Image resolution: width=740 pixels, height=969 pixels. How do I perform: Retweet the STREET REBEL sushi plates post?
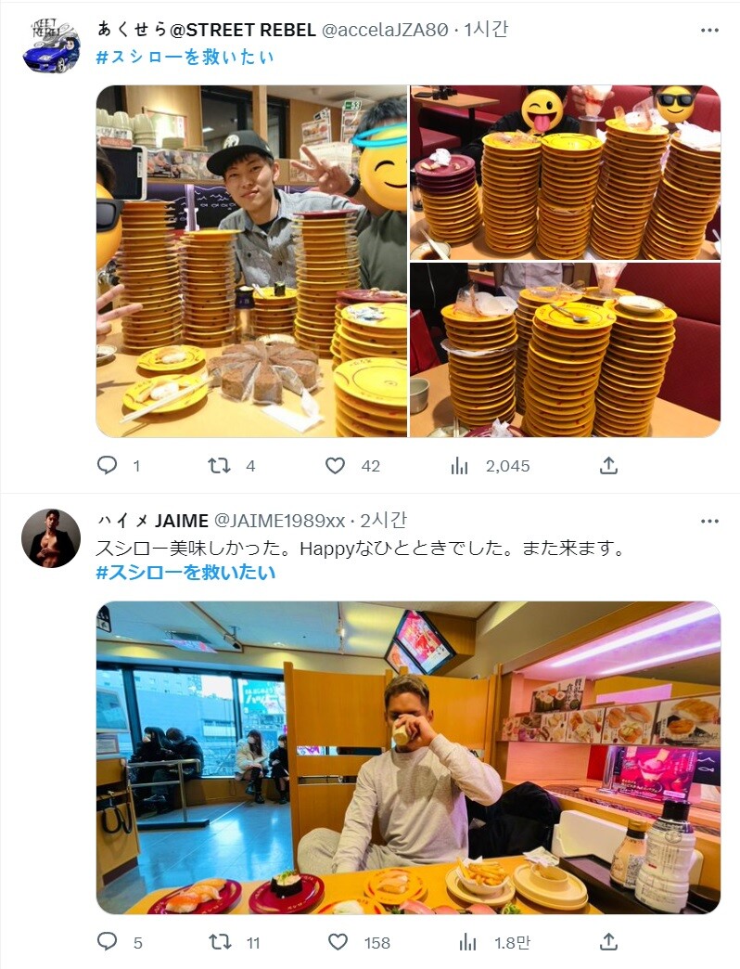coord(219,465)
